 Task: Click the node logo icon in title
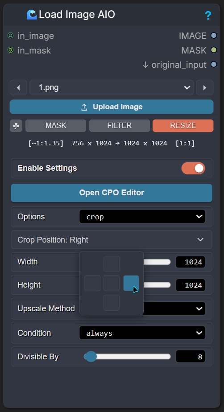tap(32, 14)
